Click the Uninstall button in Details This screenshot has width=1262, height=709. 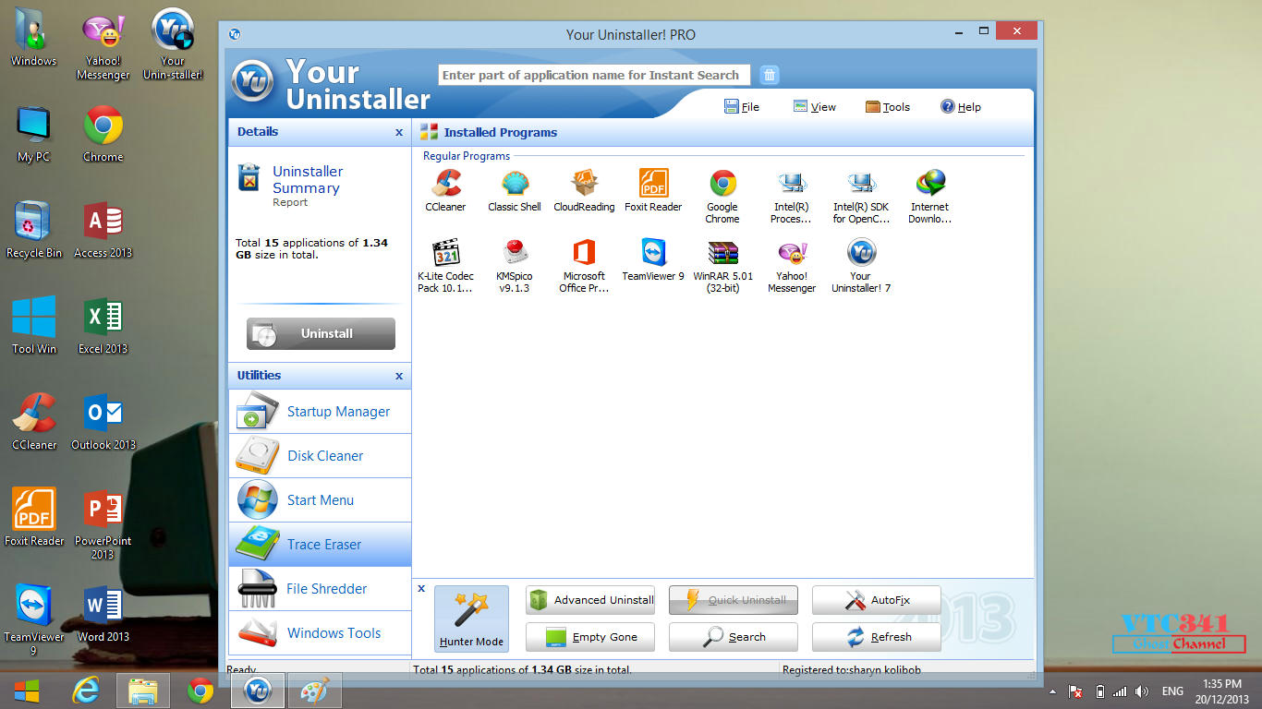tap(321, 333)
